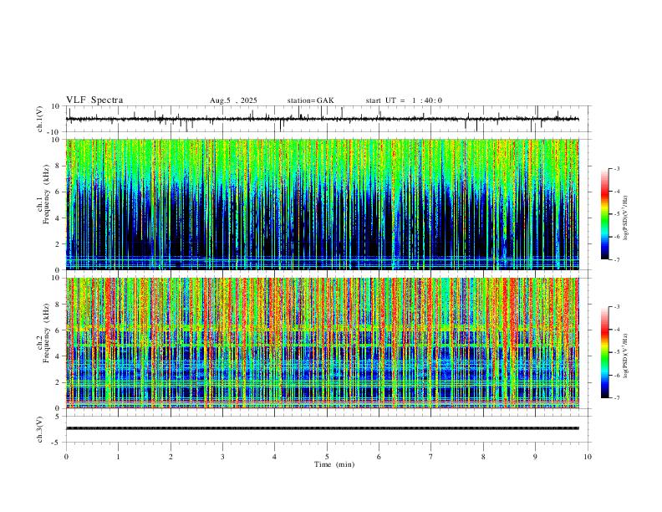Click the ch.1 spectrogram color scale bar
The width and height of the screenshot is (662, 512).
[x=605, y=214]
